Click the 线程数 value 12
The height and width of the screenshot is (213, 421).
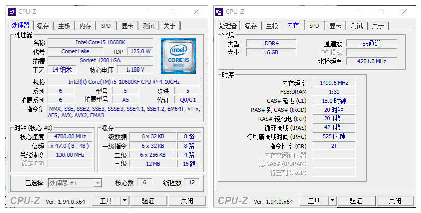(192, 183)
